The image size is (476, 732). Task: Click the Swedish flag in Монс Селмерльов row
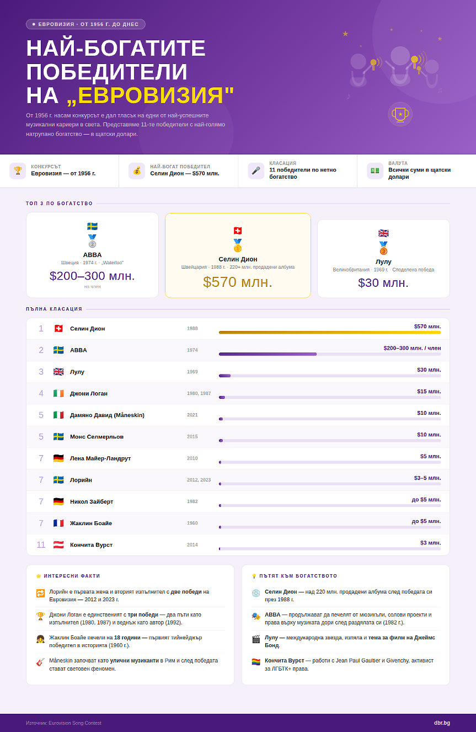tap(58, 436)
